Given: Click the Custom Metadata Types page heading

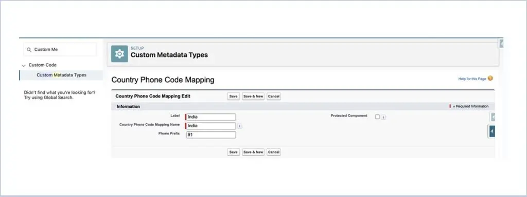Looking at the screenshot, I should (169, 55).
